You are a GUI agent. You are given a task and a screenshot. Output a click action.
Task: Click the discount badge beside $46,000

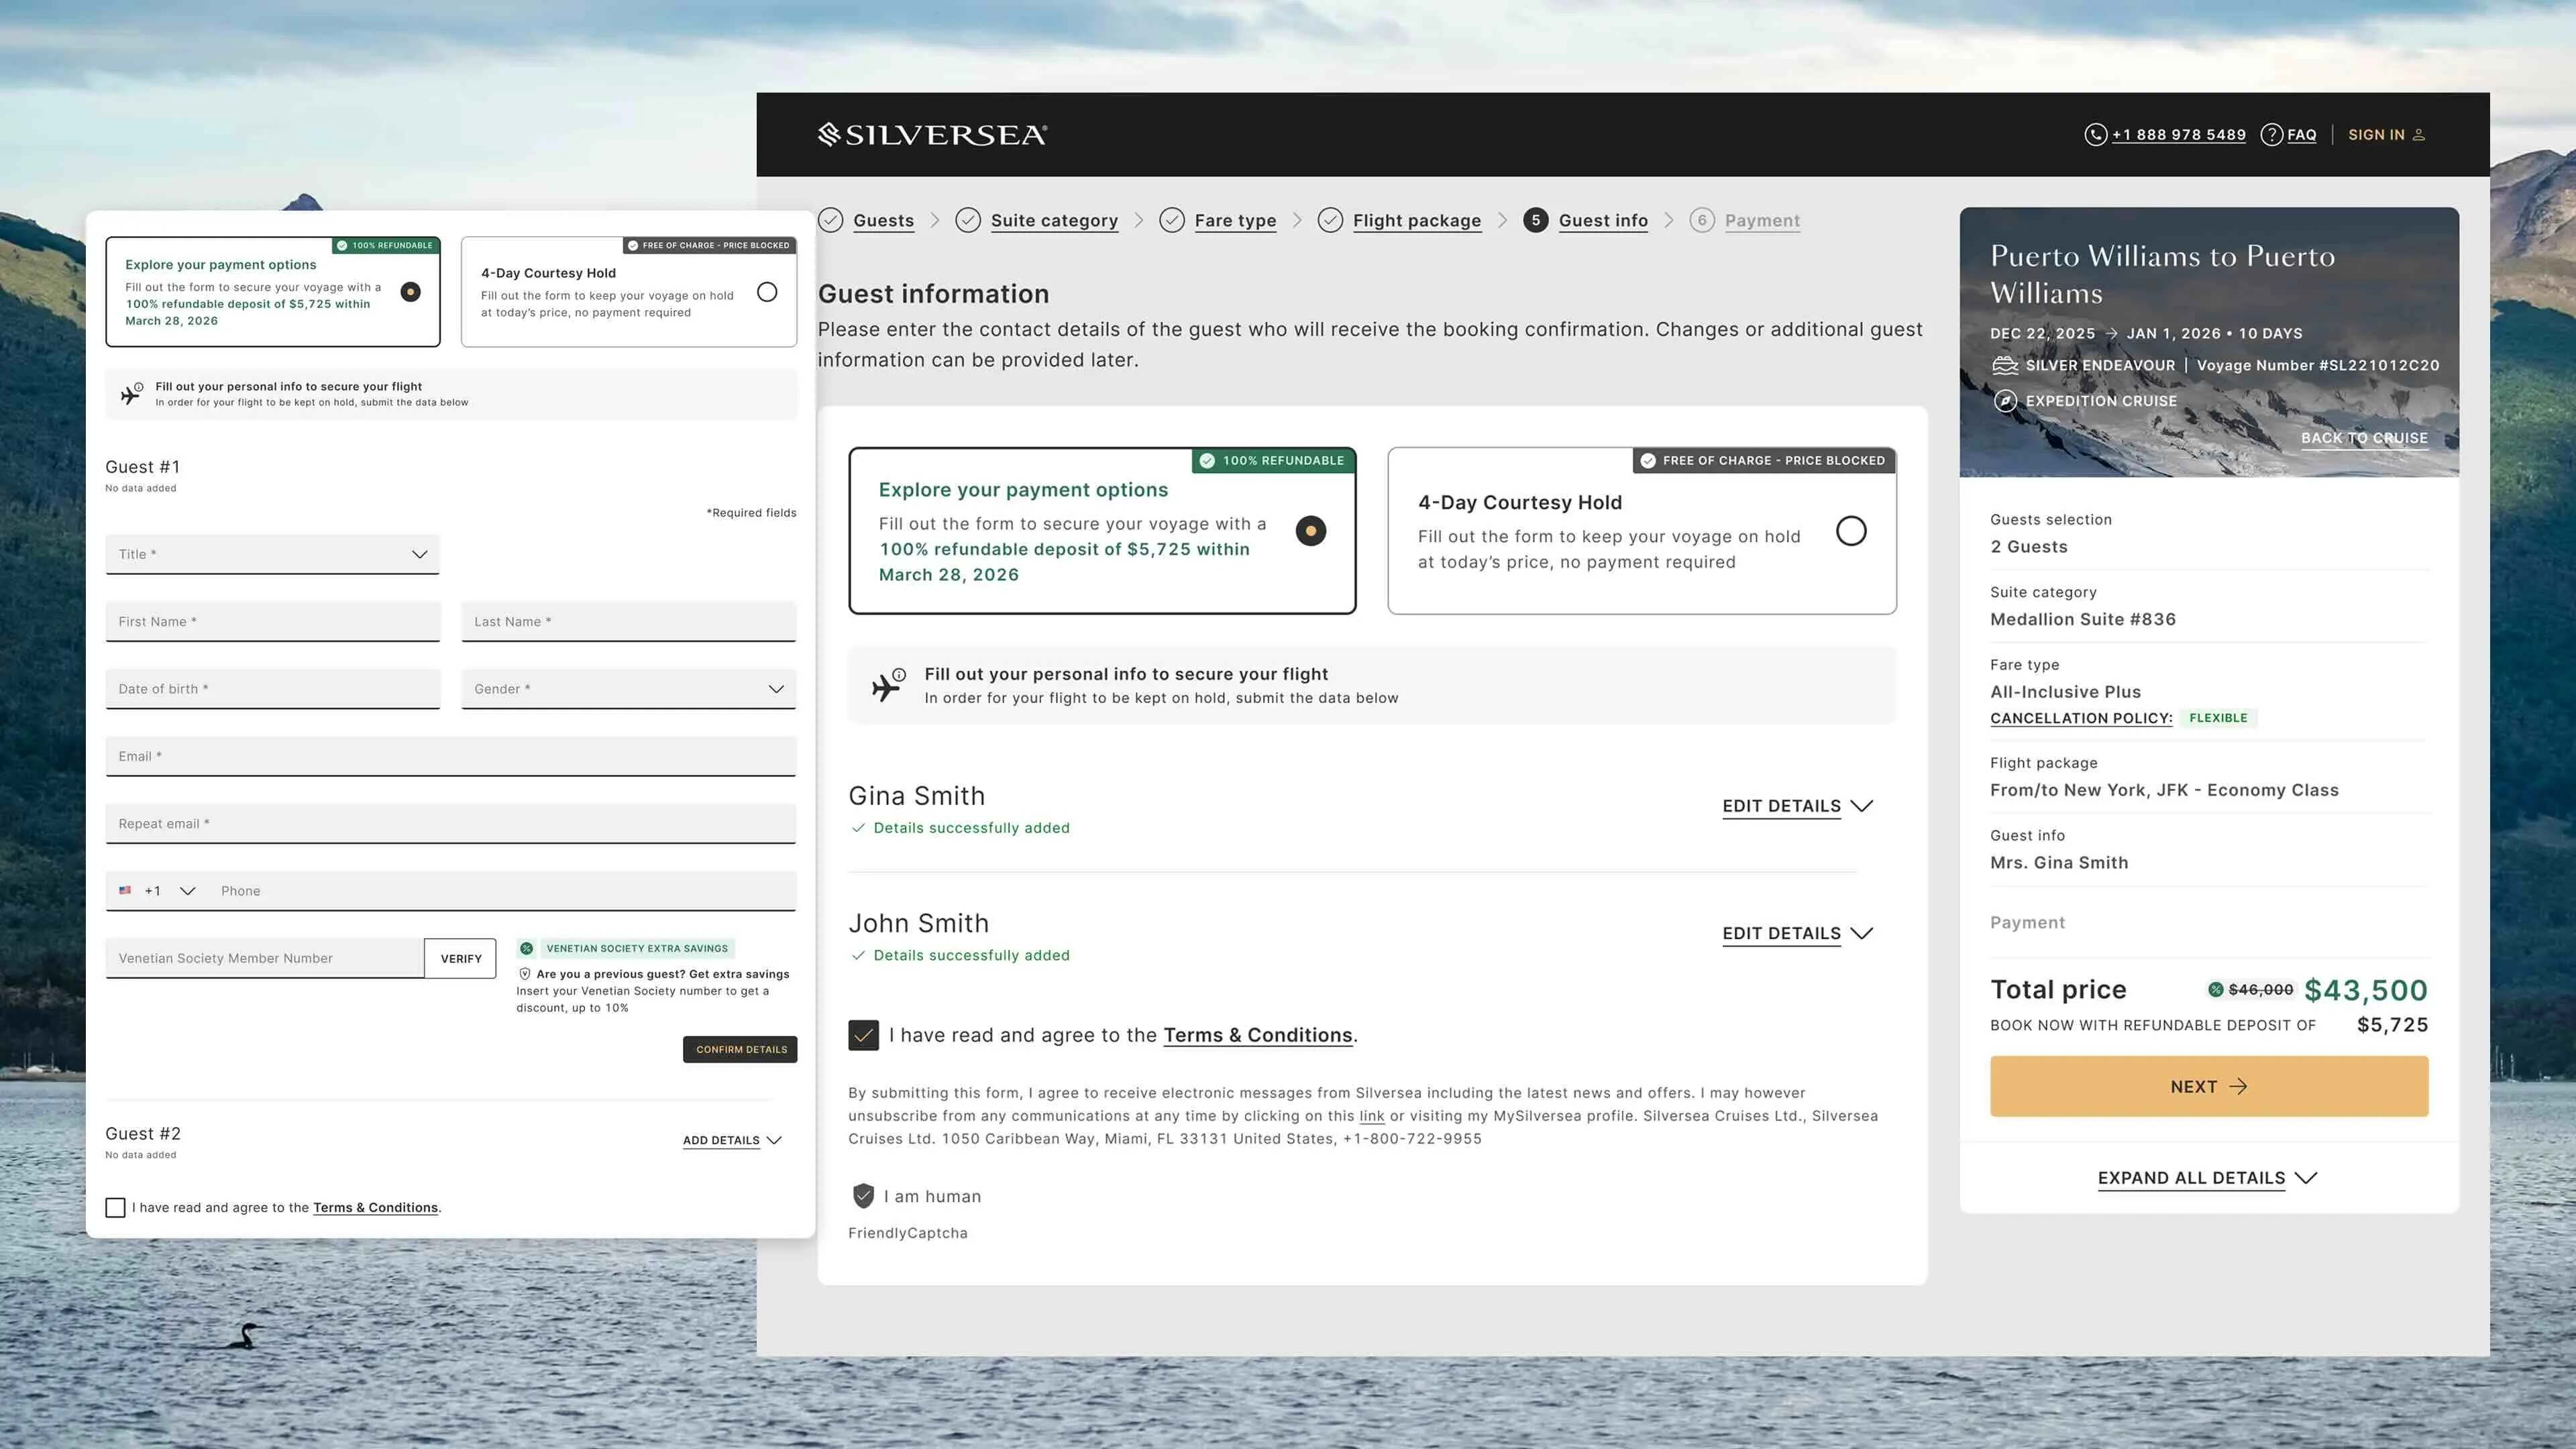(2216, 989)
